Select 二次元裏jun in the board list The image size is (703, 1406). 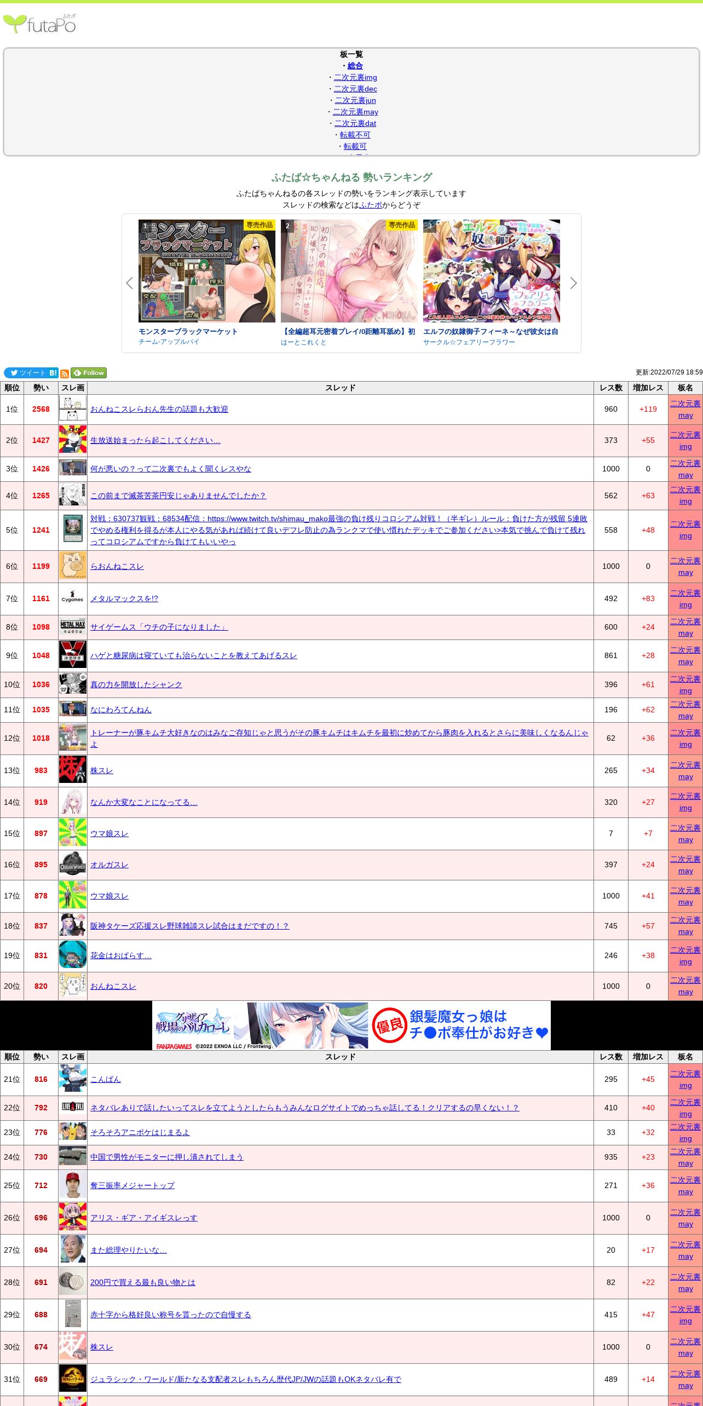click(355, 100)
